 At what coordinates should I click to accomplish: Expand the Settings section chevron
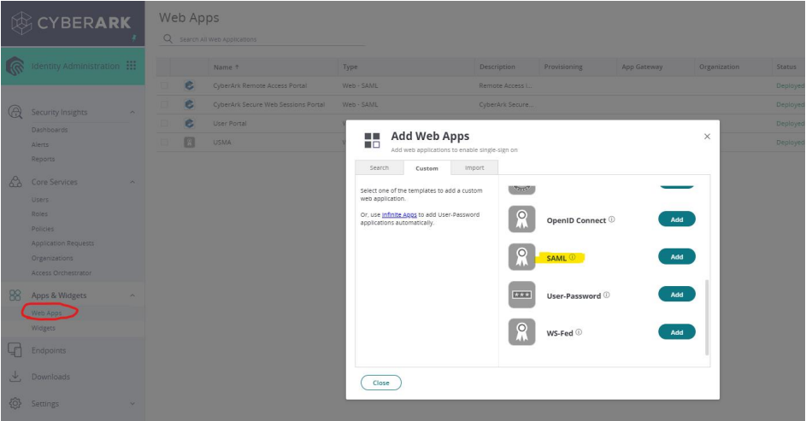[x=132, y=404]
